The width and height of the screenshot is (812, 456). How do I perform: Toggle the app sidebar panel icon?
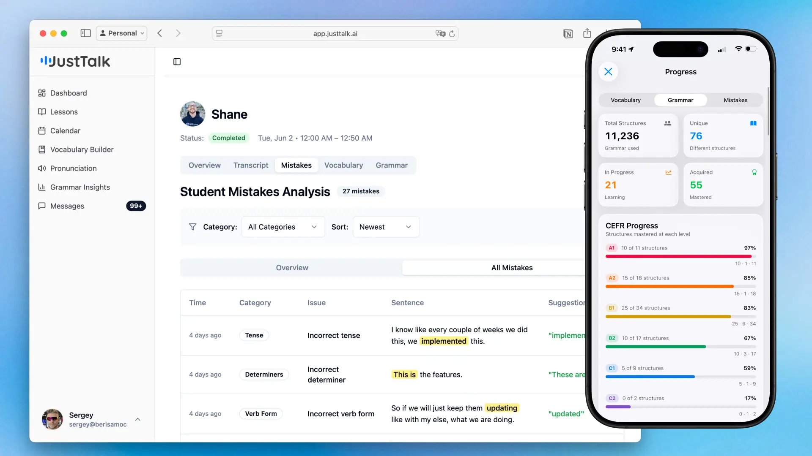click(x=177, y=62)
